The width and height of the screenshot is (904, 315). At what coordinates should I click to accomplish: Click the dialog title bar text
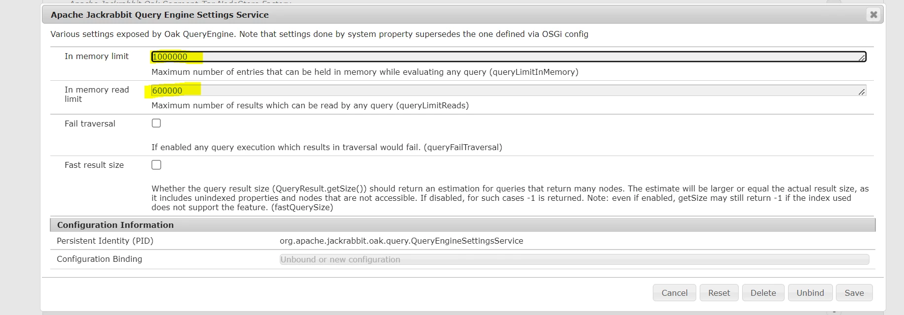pyautogui.click(x=160, y=15)
